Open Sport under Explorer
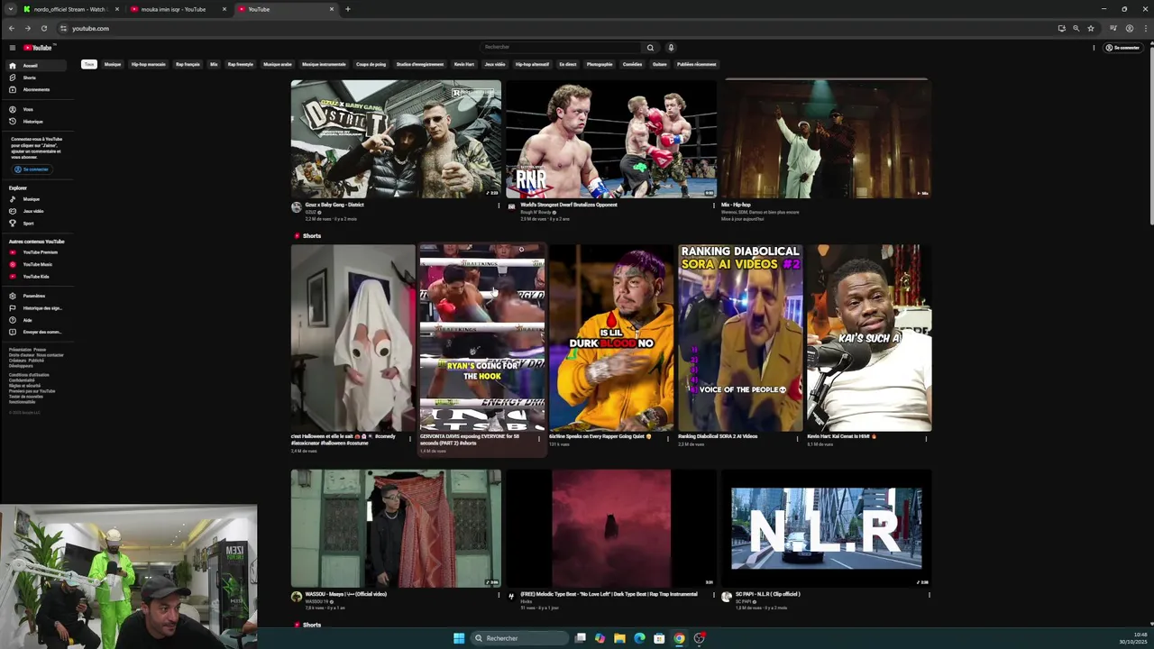1154x649 pixels. (x=37, y=223)
